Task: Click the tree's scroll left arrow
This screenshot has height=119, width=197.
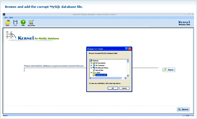Action: [x=90, y=78]
